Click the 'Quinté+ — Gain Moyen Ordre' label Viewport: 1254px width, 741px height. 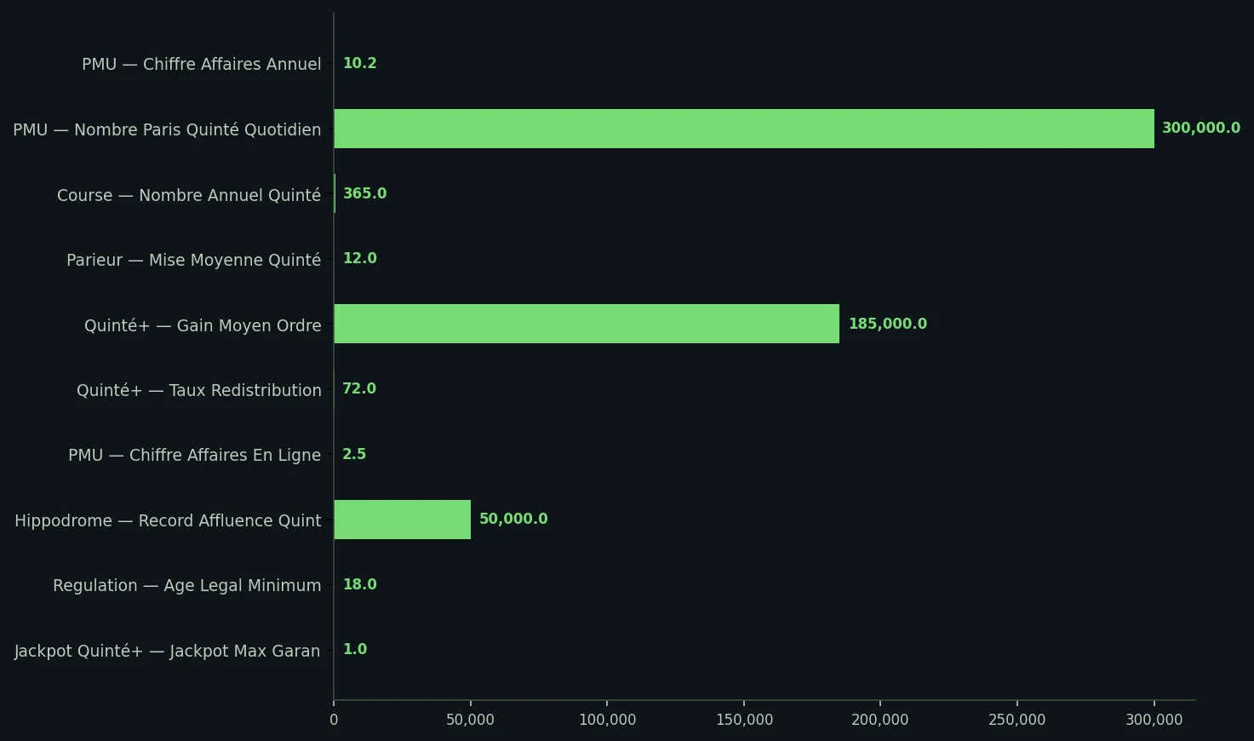[x=203, y=325]
